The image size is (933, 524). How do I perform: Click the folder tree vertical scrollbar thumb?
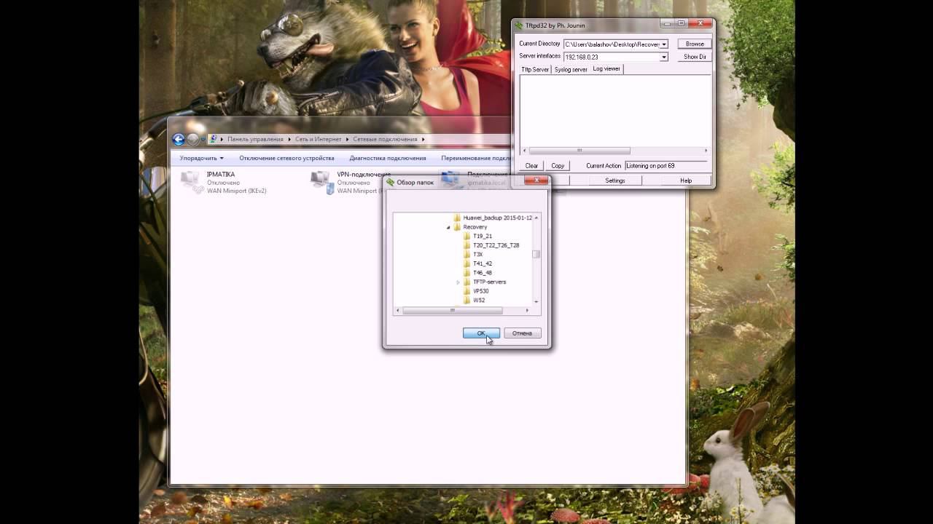point(536,254)
